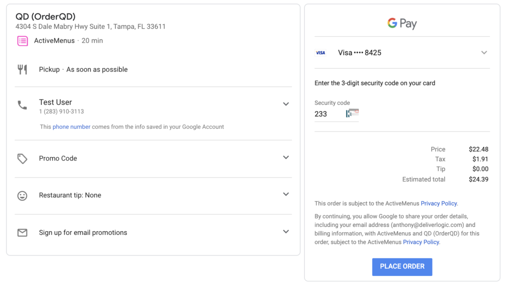
Task: Collapse the Test User contact details section
Action: (x=286, y=103)
